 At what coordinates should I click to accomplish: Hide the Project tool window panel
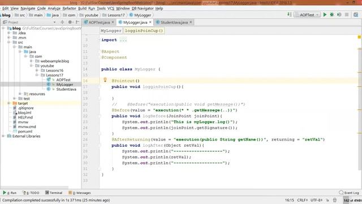click(x=77, y=22)
